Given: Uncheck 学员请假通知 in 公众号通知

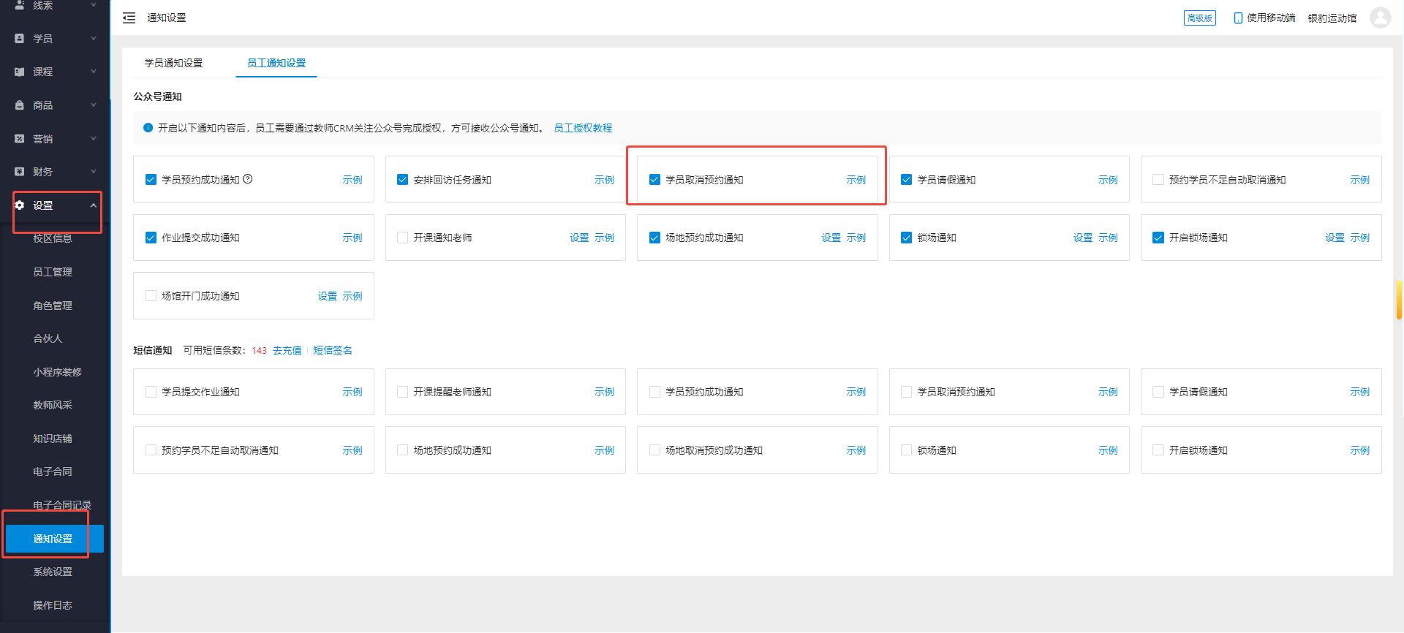Looking at the screenshot, I should point(906,179).
